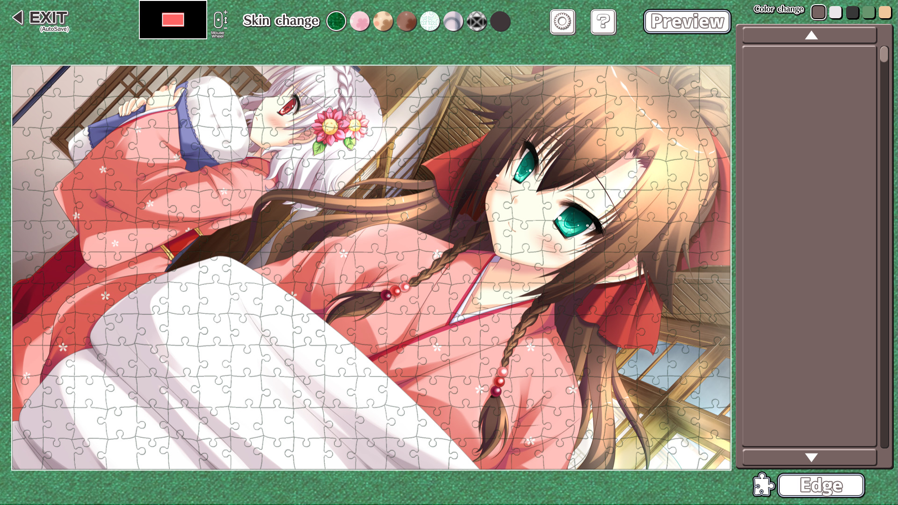Image resolution: width=898 pixels, height=505 pixels.
Task: Select the white swirl pattern skin swatch
Action: click(x=430, y=22)
